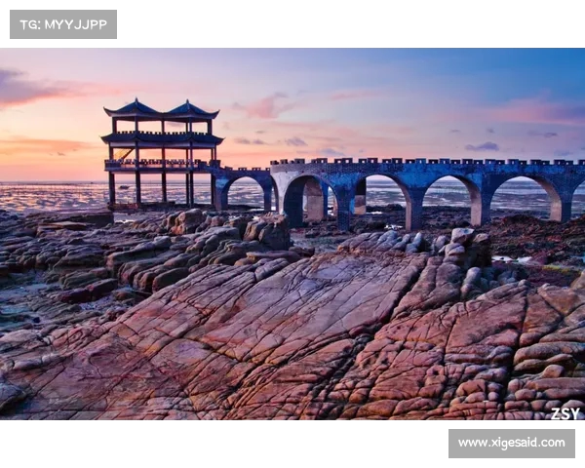Click the small dark cloud above the bridge
The height and width of the screenshot is (468, 585).
coord(482,146)
